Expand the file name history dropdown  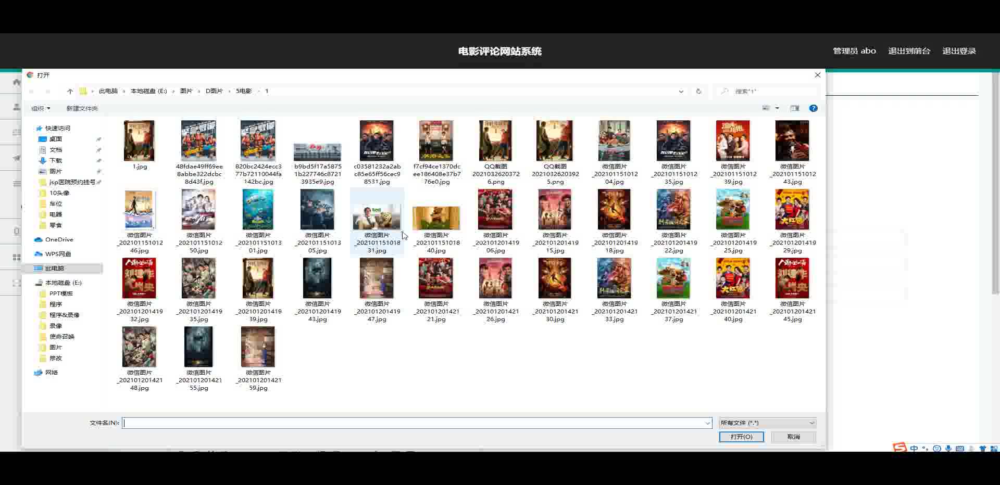(707, 423)
